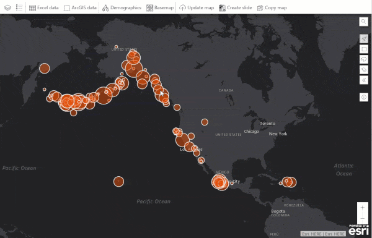
Task: Choose lasso selection tool
Action: 364,59
